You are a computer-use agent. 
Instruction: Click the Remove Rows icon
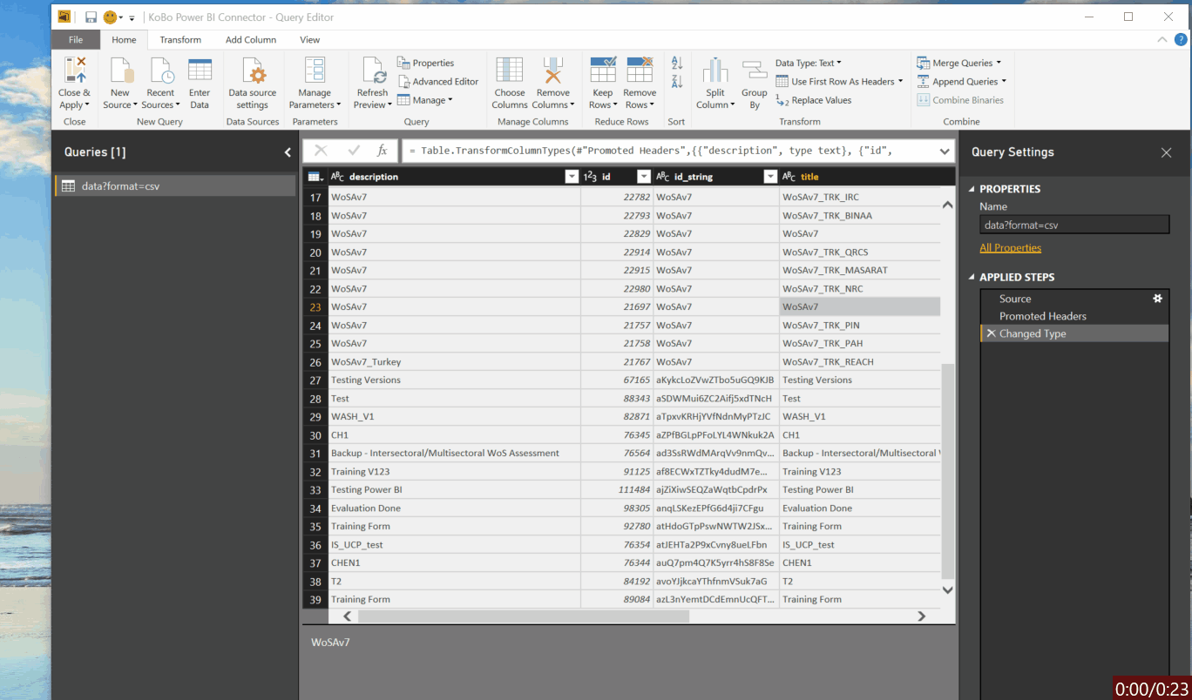tap(640, 71)
